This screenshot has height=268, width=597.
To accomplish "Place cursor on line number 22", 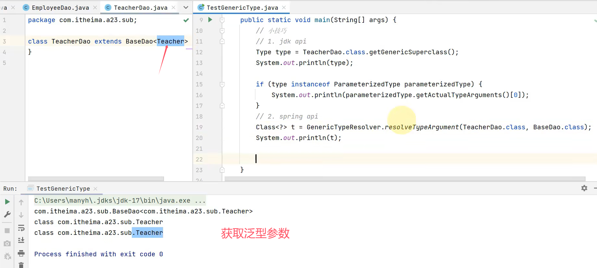I will [x=199, y=159].
